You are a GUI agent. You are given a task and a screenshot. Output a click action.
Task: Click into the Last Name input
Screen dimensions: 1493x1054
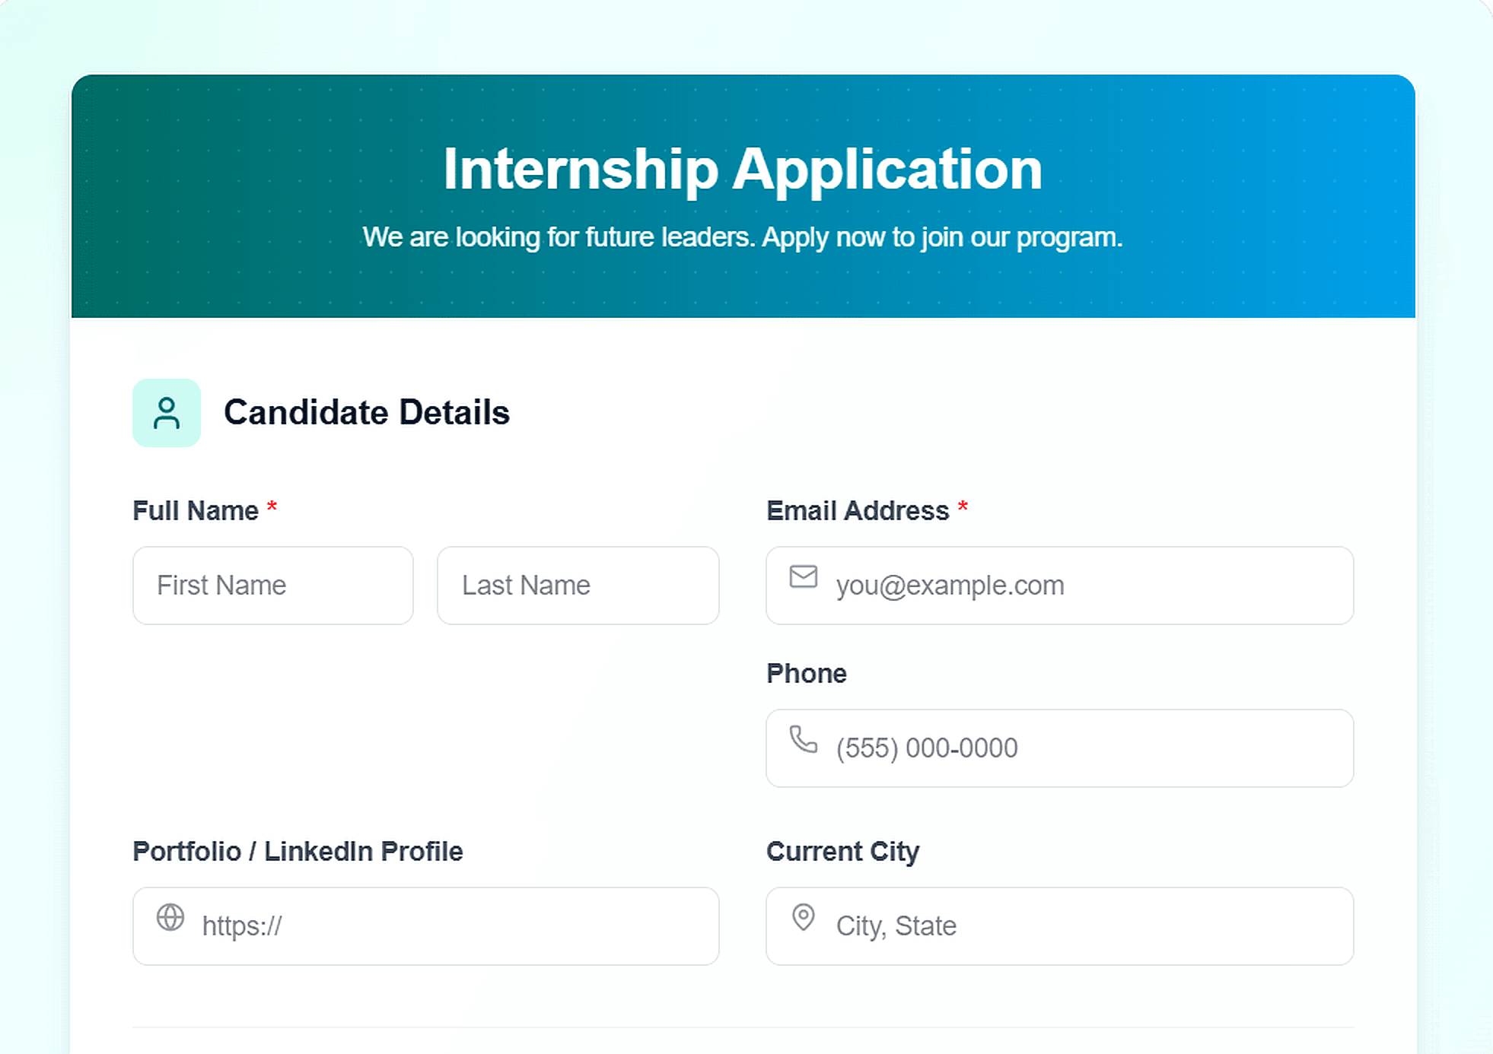tap(578, 585)
